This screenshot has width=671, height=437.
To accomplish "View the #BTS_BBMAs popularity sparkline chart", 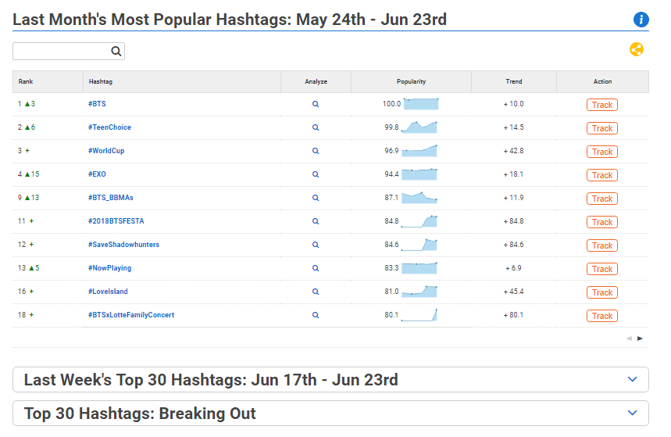I will point(419,198).
